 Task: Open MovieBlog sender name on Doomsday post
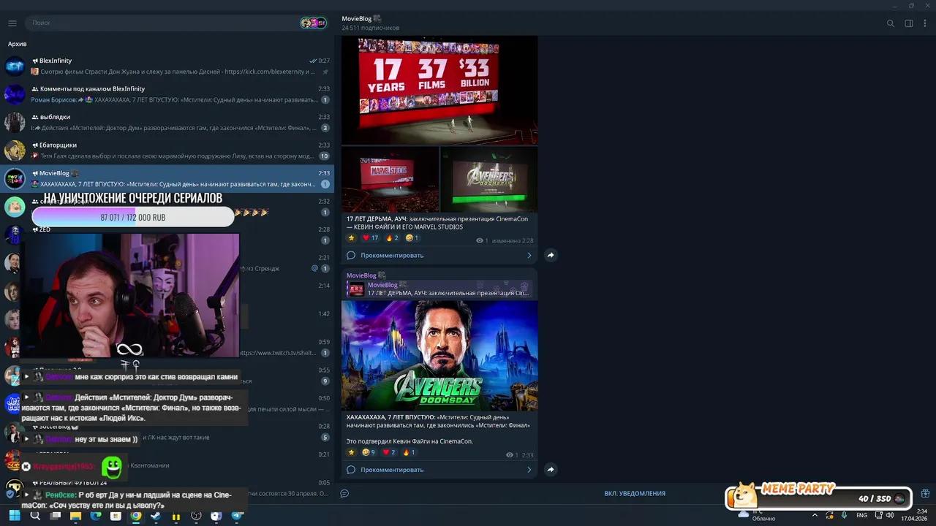coord(361,275)
